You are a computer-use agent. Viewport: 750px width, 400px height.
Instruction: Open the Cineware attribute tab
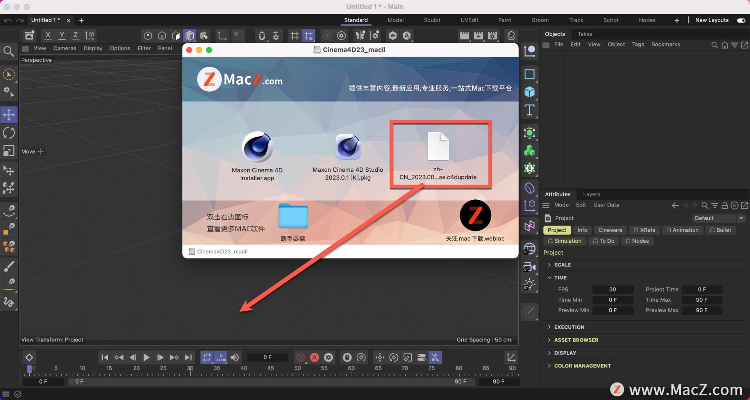point(610,230)
